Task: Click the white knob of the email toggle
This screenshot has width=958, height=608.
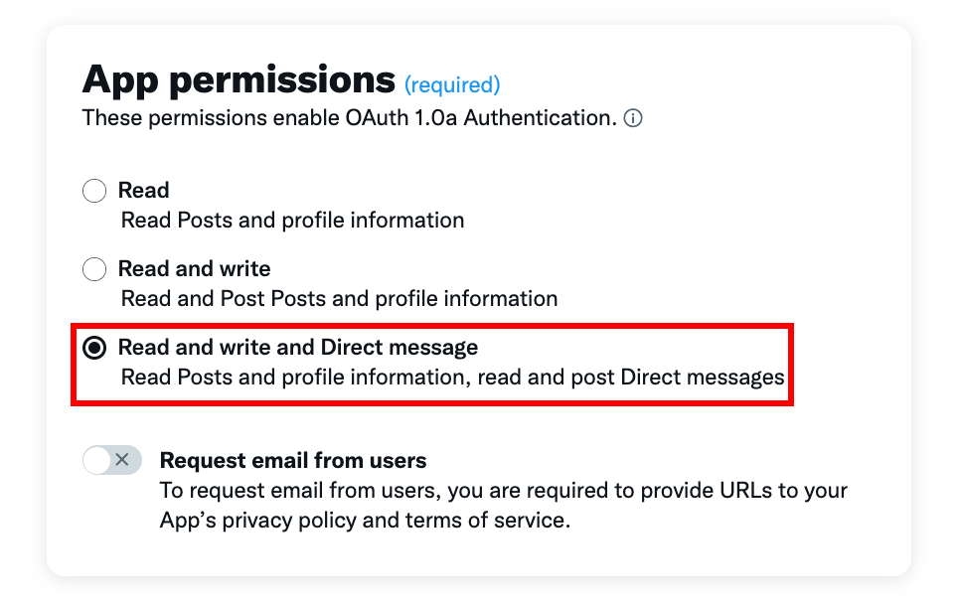Action: 96,460
